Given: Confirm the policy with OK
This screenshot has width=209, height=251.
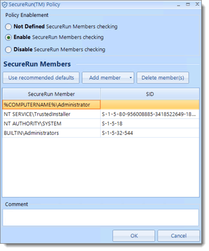Looking at the screenshot, I should pos(134,236).
